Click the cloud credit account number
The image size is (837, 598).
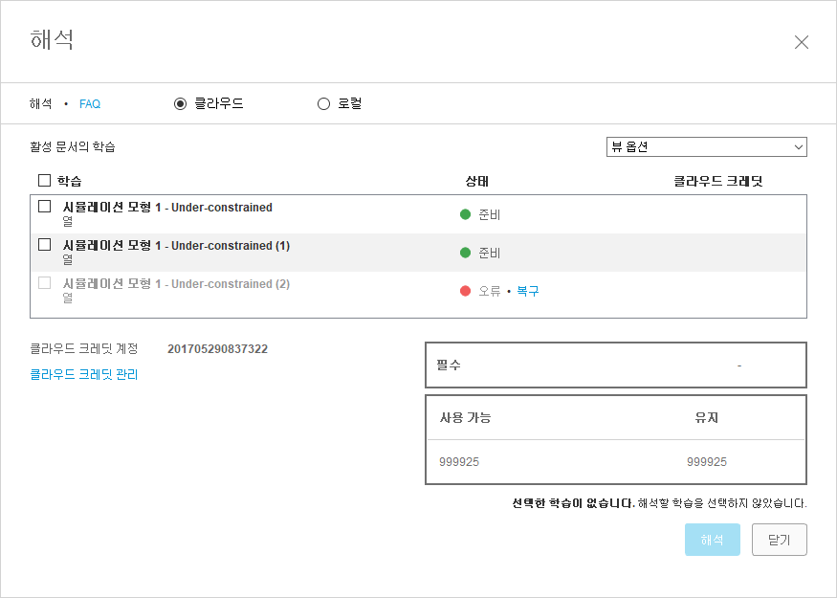217,349
